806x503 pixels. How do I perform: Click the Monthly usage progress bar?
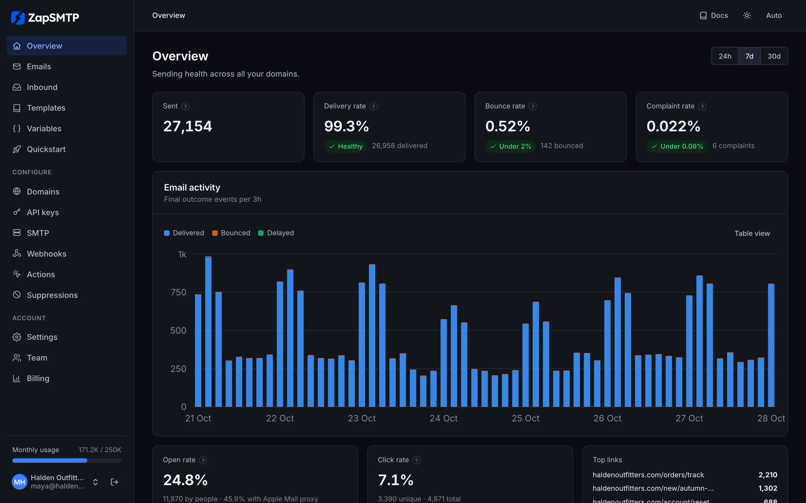click(x=67, y=461)
